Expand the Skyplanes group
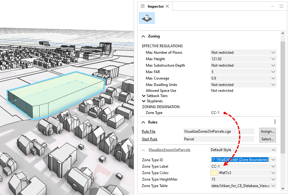290x195 pixels. [144, 101]
